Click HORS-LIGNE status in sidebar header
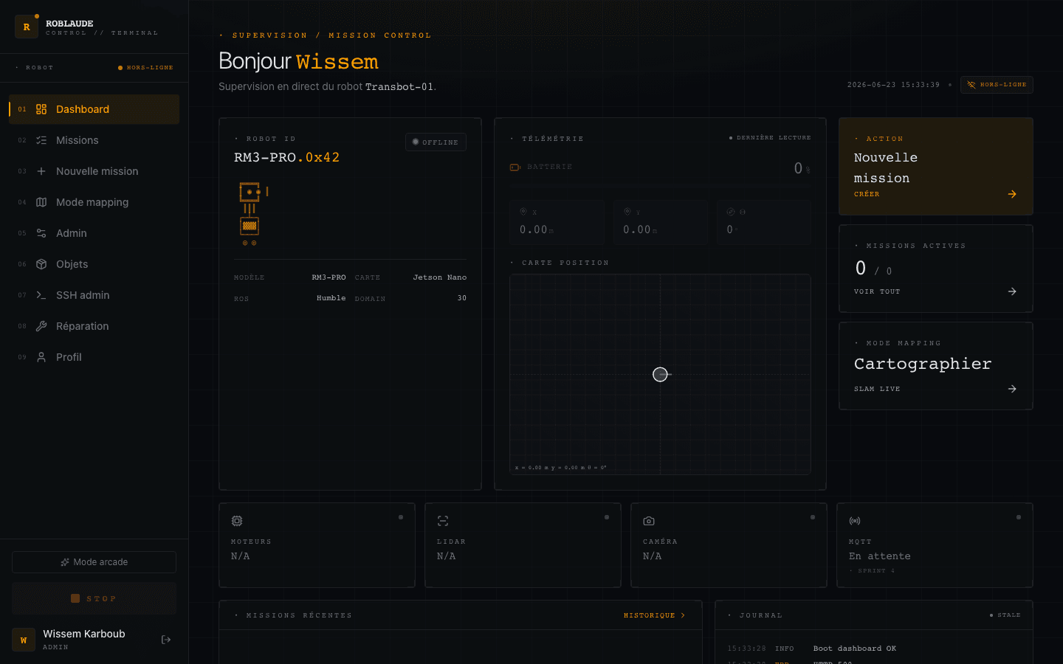The image size is (1063, 664). [145, 68]
